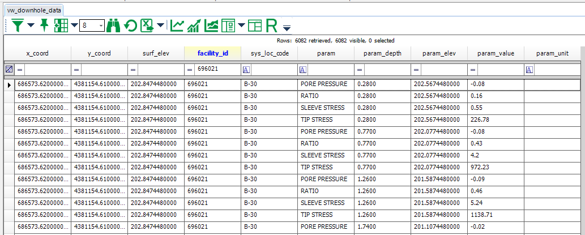Click the bar chart with arrow icon

pyautogui.click(x=194, y=25)
